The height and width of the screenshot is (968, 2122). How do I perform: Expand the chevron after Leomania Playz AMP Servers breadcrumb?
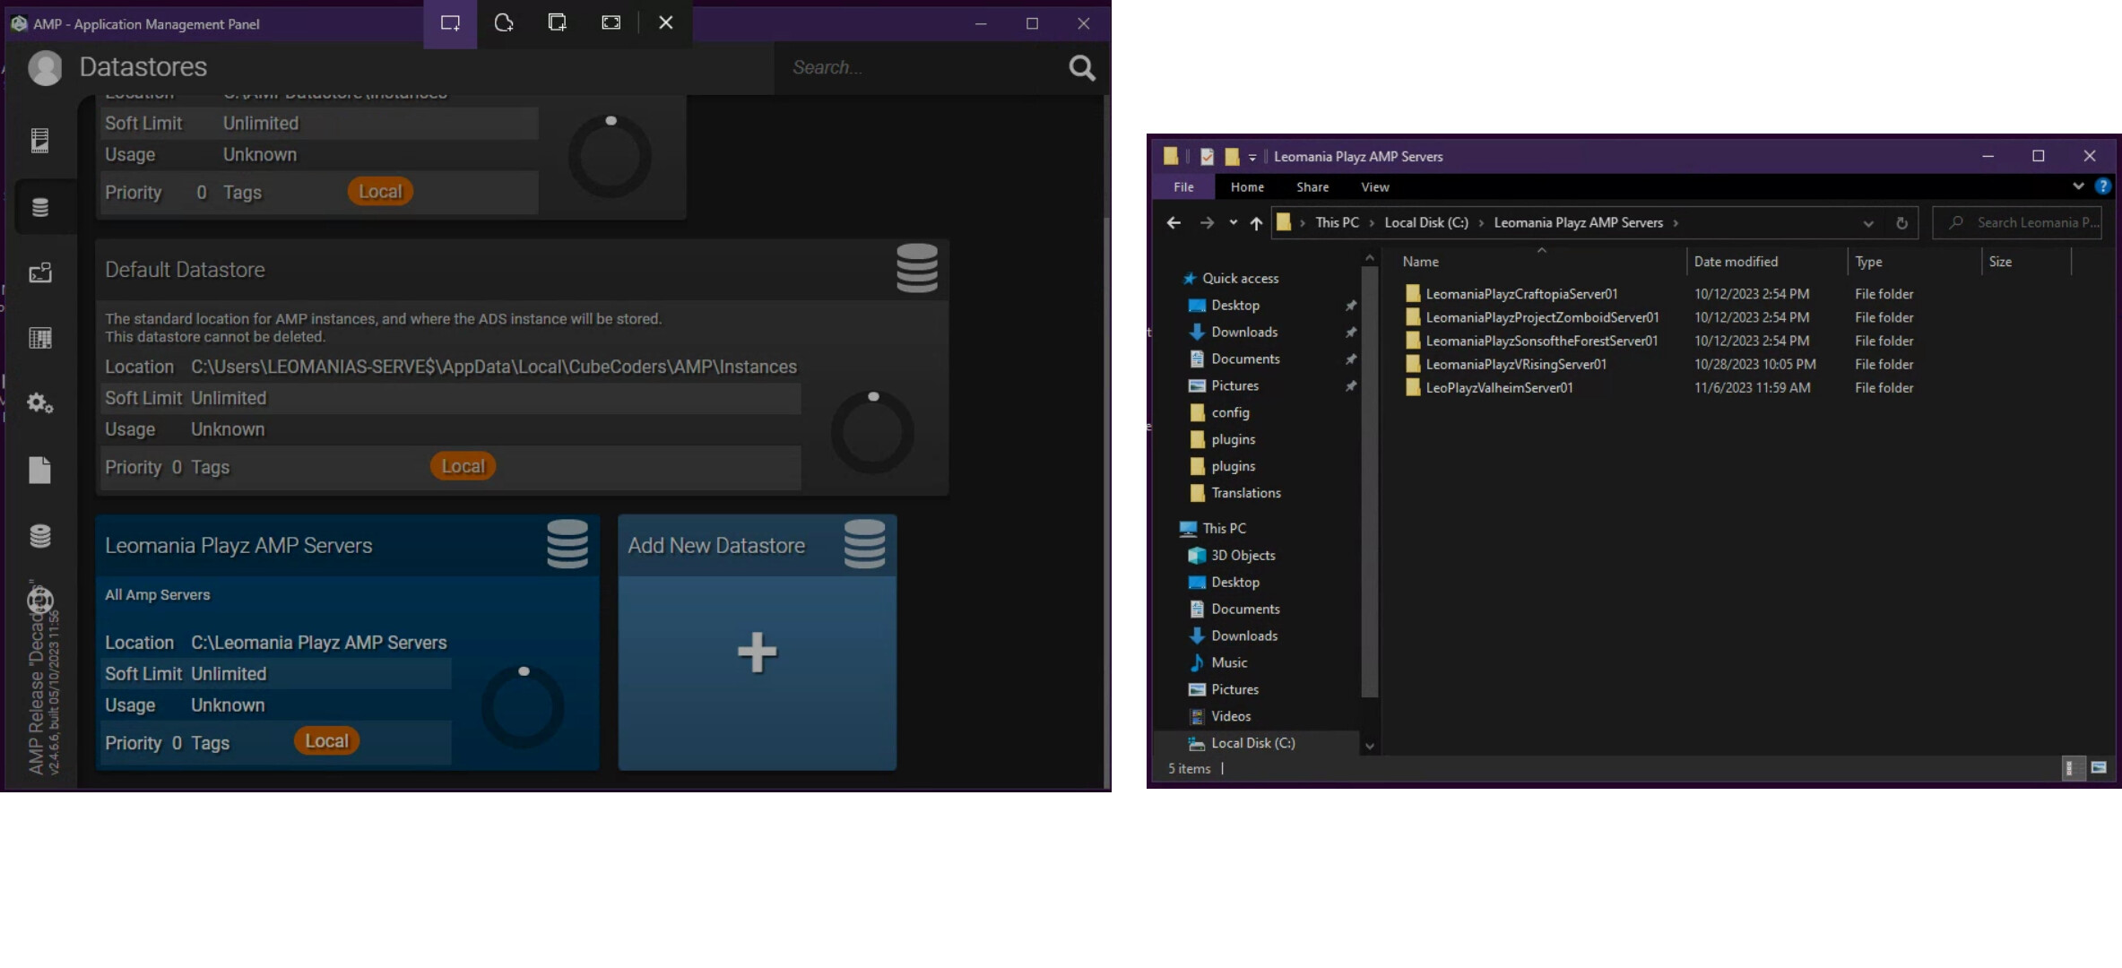coord(1676,223)
